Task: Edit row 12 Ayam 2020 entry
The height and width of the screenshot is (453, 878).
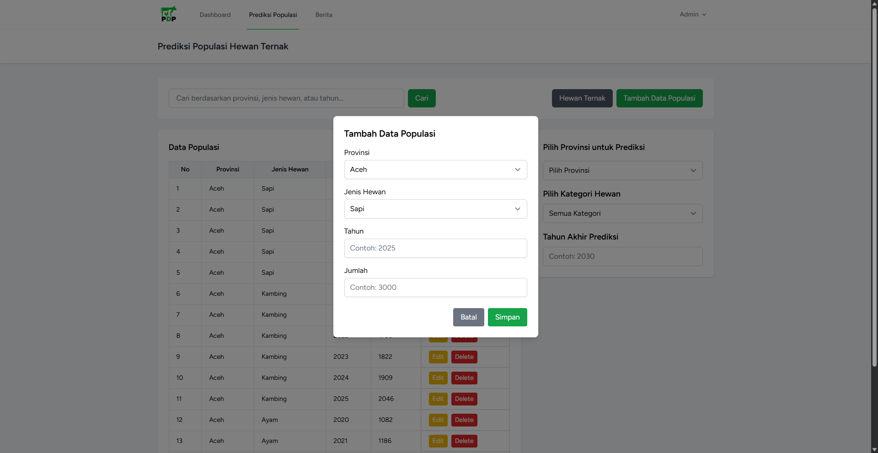Action: point(438,420)
